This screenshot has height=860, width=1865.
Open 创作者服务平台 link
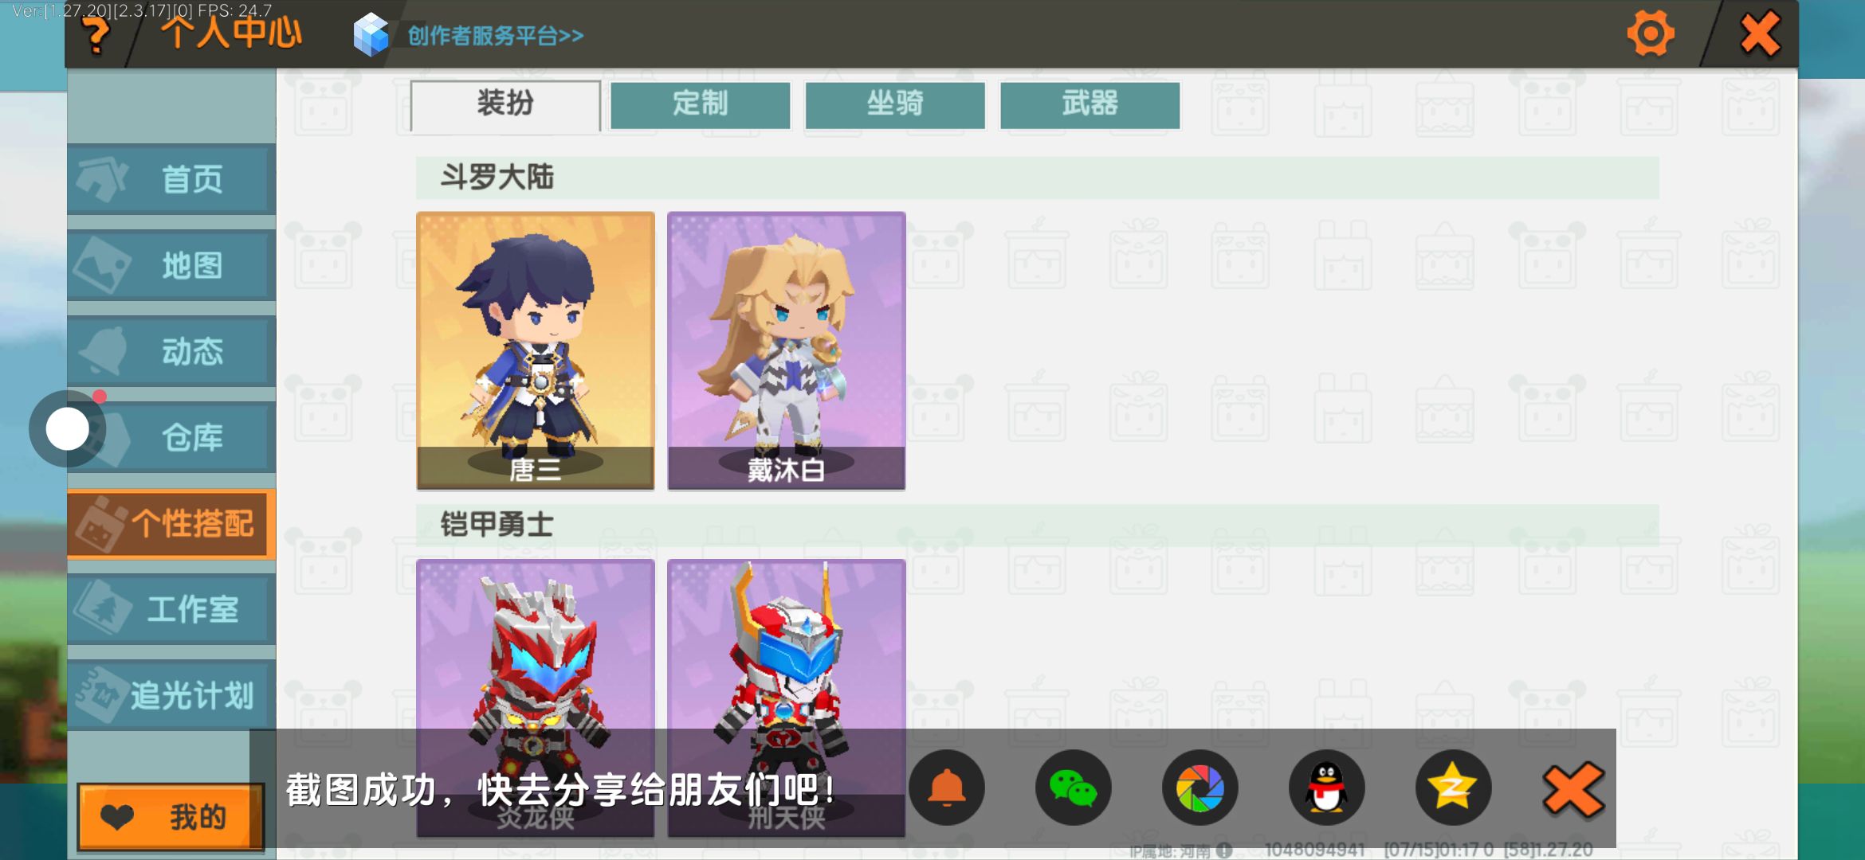pyautogui.click(x=496, y=36)
